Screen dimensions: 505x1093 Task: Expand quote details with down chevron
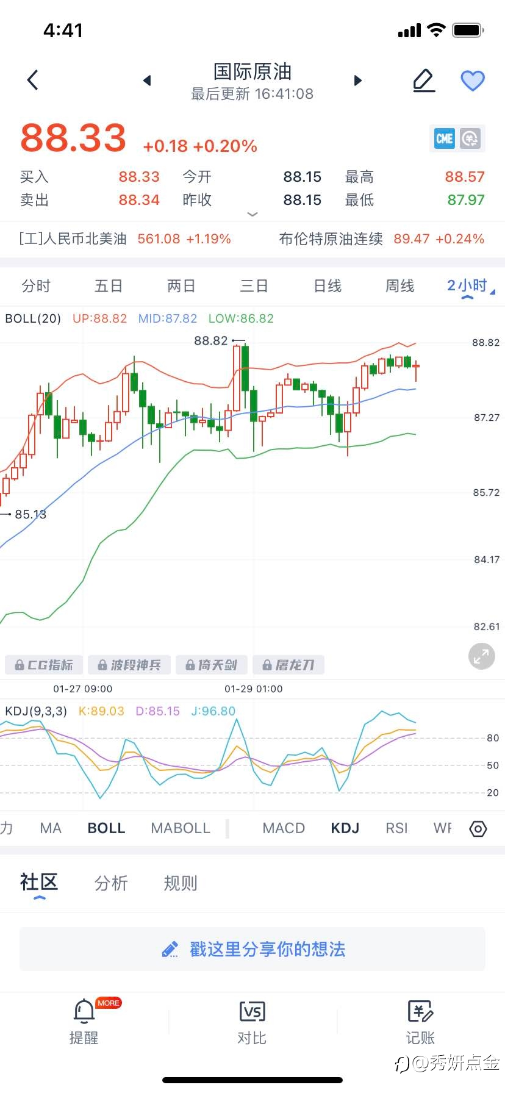(253, 214)
